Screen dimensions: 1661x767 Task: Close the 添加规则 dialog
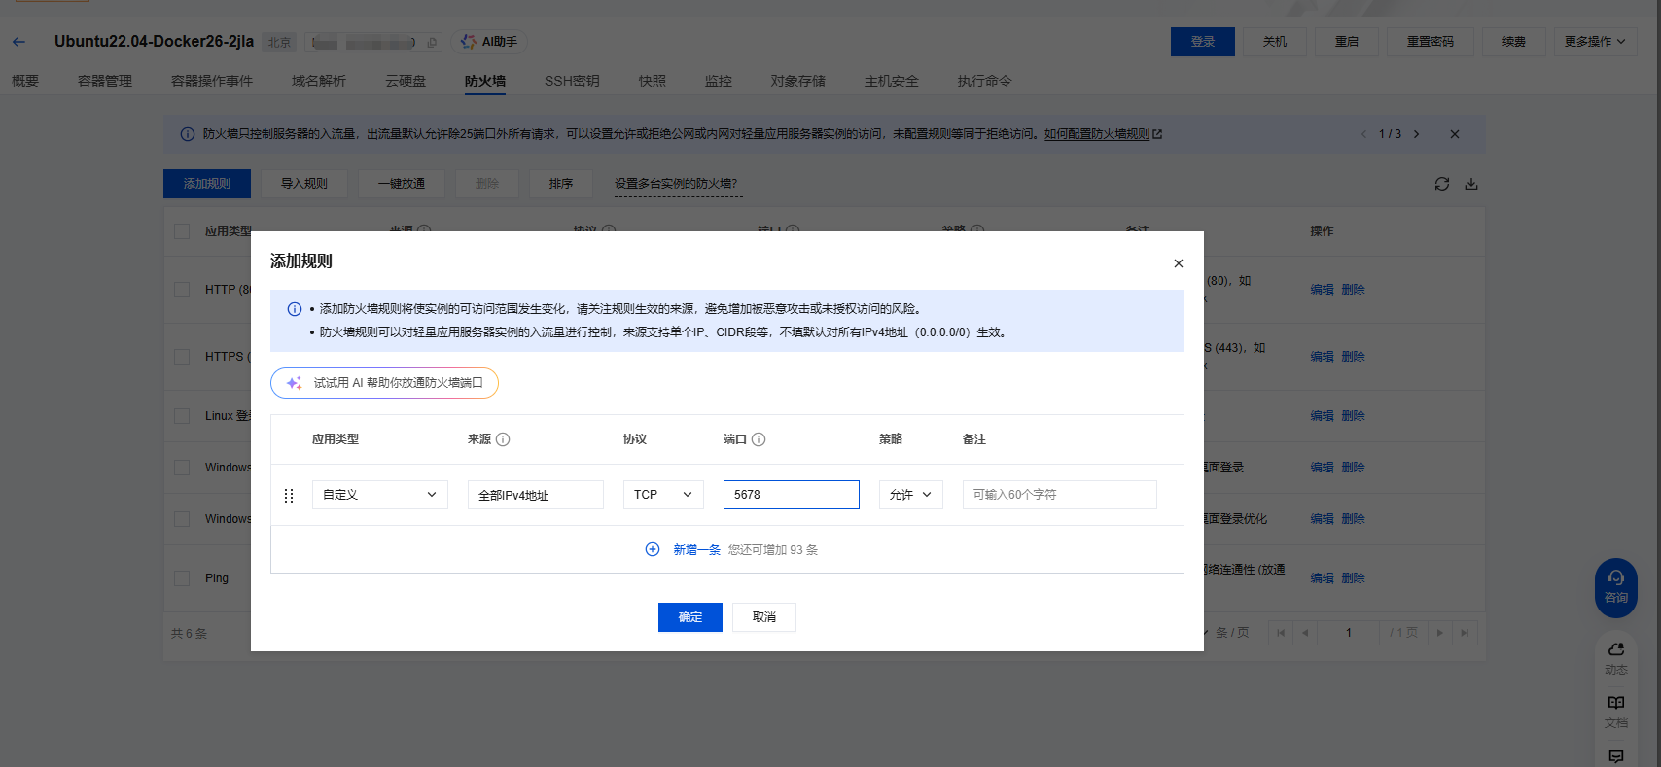[1178, 263]
